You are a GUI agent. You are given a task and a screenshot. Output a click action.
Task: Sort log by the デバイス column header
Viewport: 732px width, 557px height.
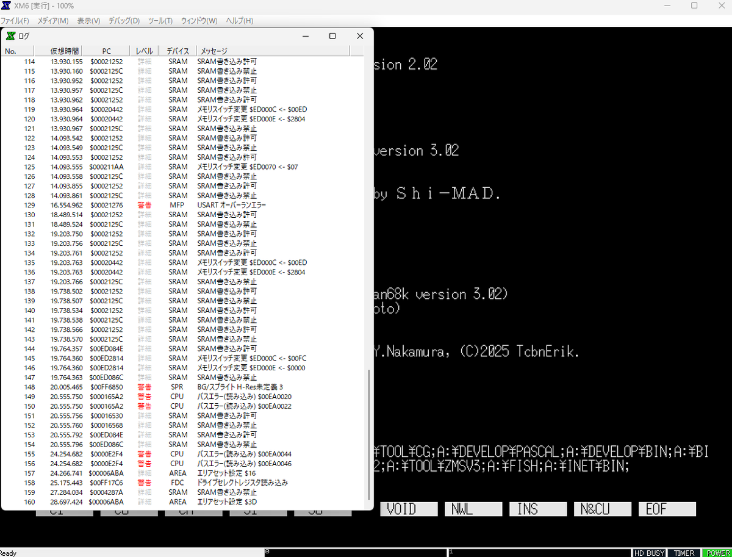coord(178,51)
